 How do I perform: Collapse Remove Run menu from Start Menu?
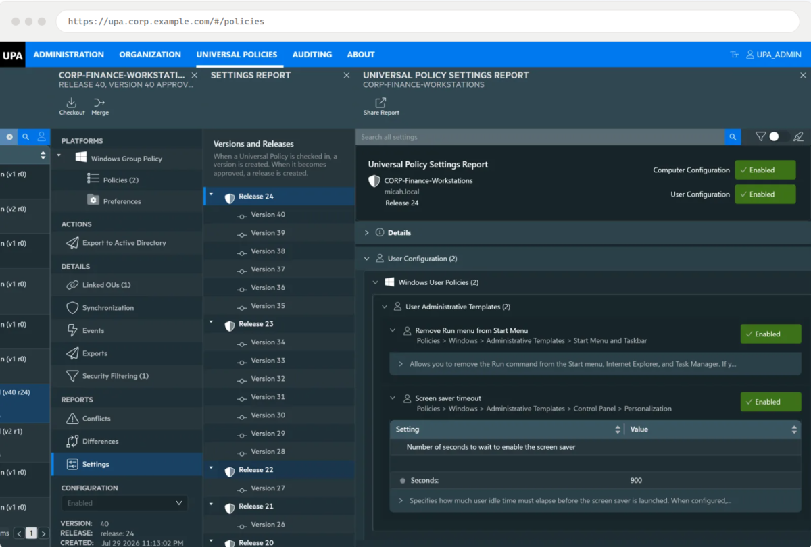(x=393, y=331)
